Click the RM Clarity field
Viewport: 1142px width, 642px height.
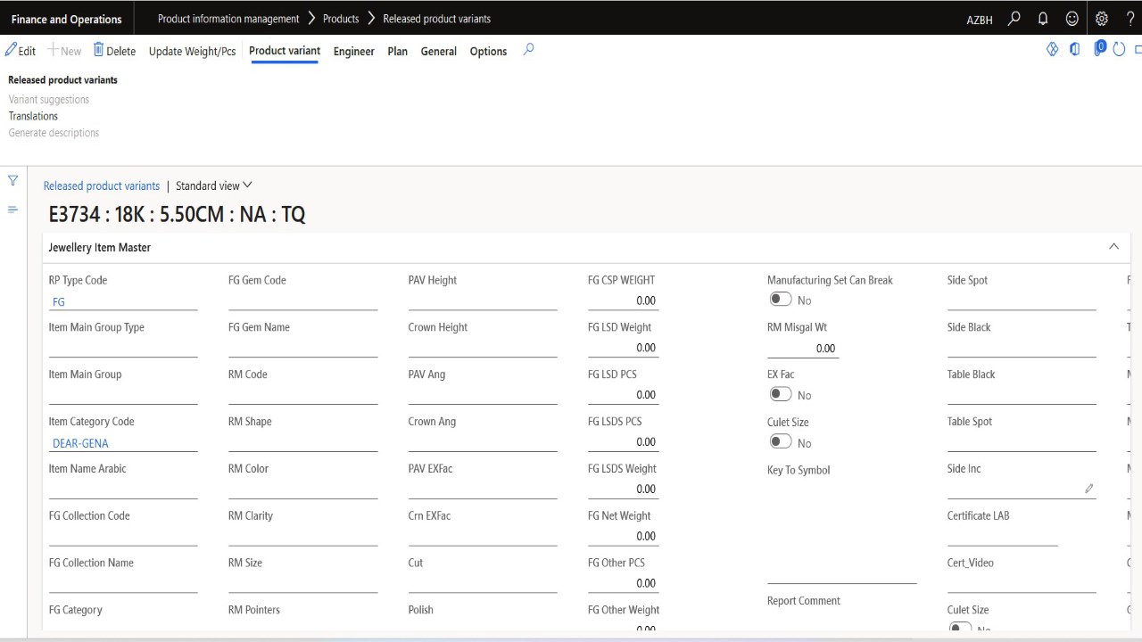click(303, 536)
